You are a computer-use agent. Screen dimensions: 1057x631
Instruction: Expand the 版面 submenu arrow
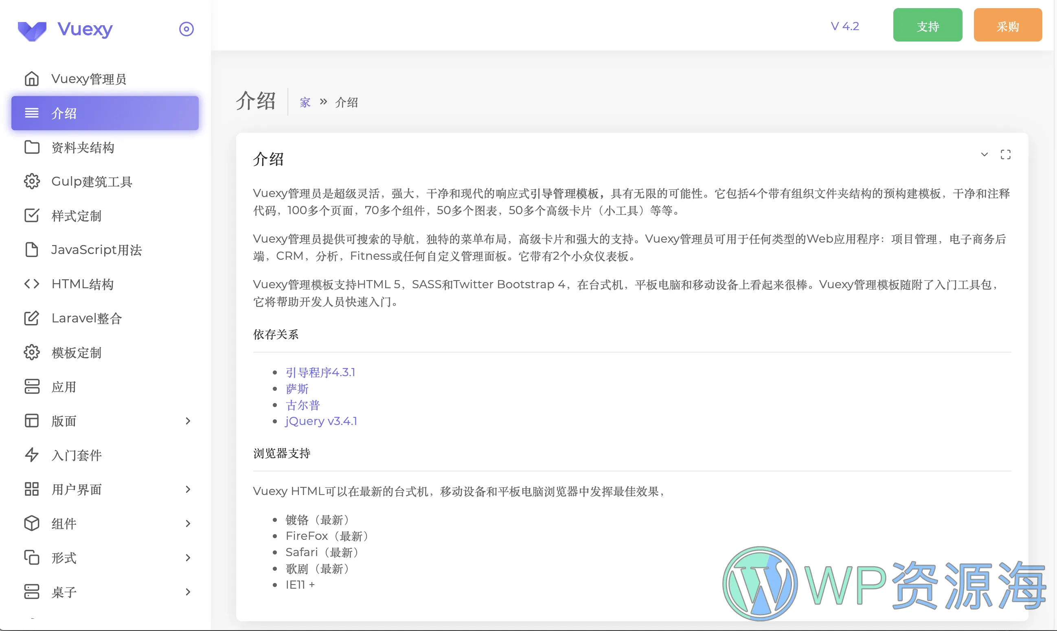pos(188,421)
